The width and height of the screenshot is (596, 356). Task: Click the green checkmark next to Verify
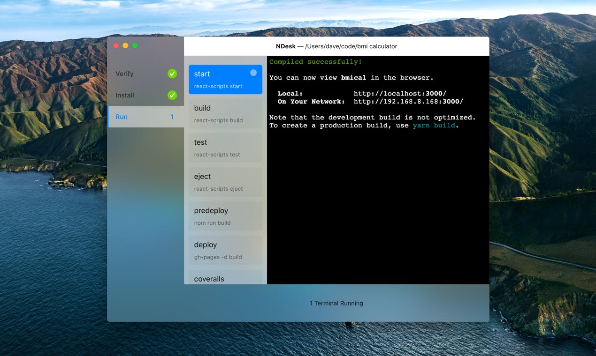coord(172,74)
